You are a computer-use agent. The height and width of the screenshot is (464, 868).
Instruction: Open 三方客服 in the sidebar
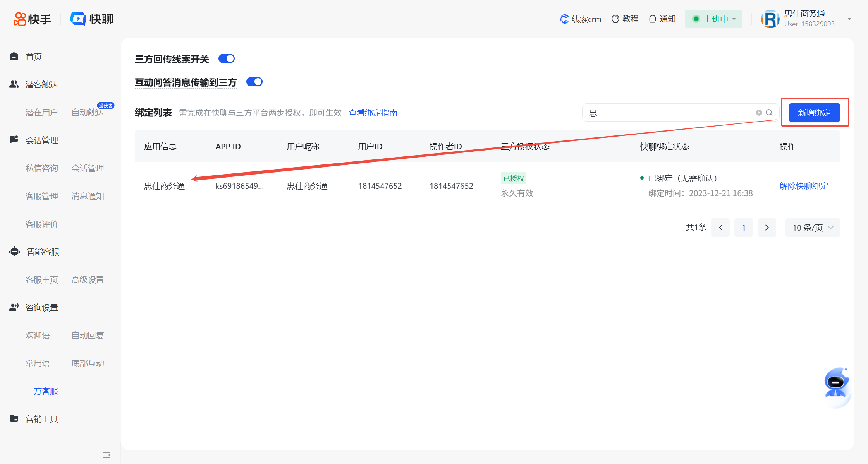[x=42, y=391]
